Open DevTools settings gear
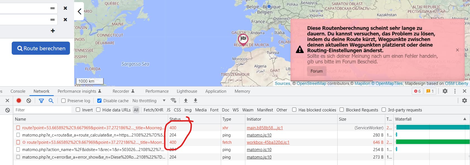Screen dimensions: 470x165 445,91
